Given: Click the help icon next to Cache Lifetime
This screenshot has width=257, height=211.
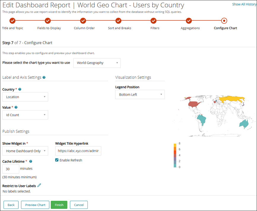Looking at the screenshot, I should [31, 162].
